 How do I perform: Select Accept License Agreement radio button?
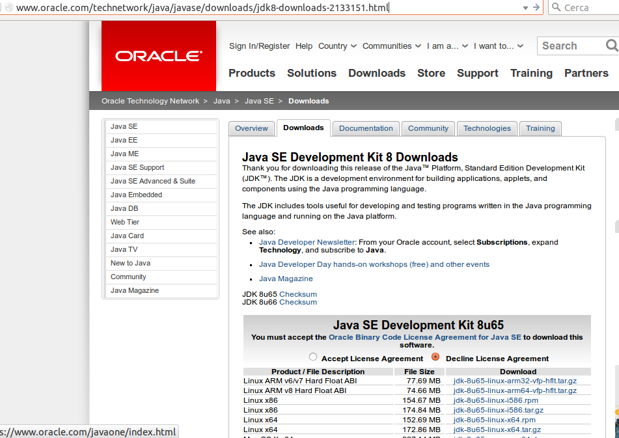pos(313,357)
